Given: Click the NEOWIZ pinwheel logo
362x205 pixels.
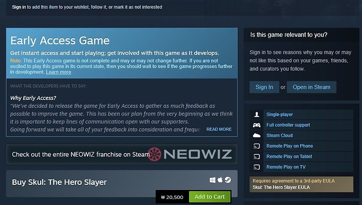Looking at the screenshot, I should 154,154.
